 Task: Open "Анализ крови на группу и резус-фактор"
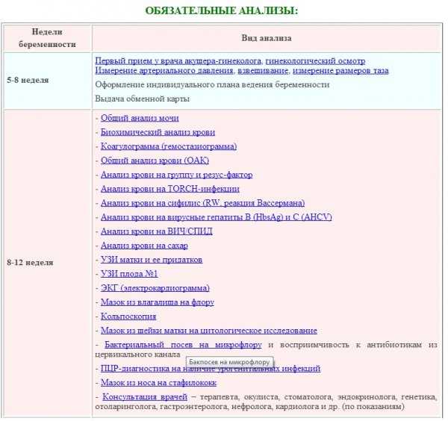click(x=176, y=175)
